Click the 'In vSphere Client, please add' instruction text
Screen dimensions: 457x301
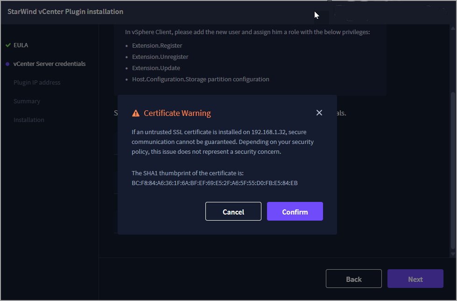tap(247, 32)
